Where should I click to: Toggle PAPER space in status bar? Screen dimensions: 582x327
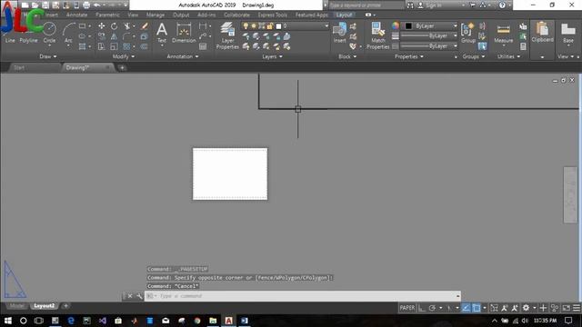[407, 308]
